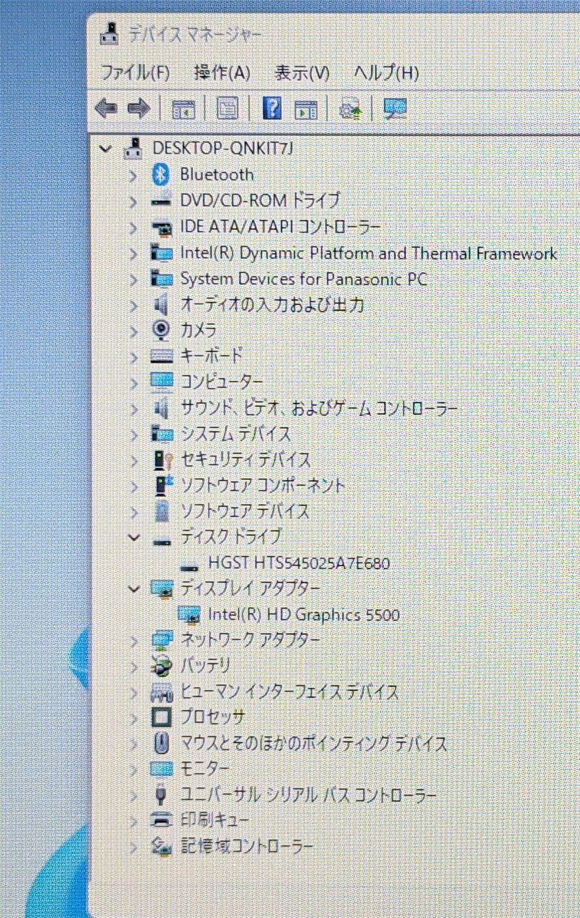Select the DESKTOP-QNKIT7J computer name
The image size is (580, 918).
(223, 149)
